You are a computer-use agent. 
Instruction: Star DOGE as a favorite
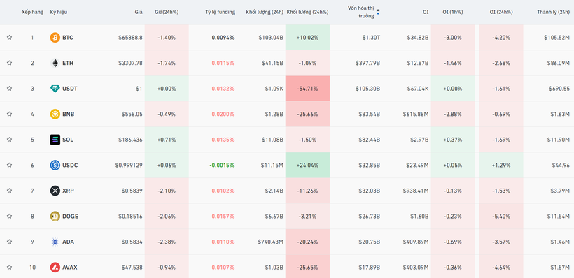tap(10, 217)
